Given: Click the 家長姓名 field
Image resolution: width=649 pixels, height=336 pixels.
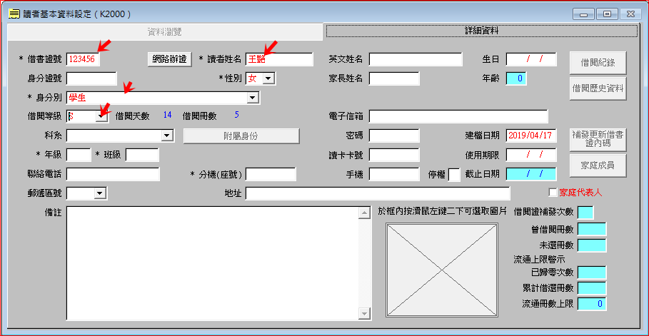Looking at the screenshot, I should [394, 78].
